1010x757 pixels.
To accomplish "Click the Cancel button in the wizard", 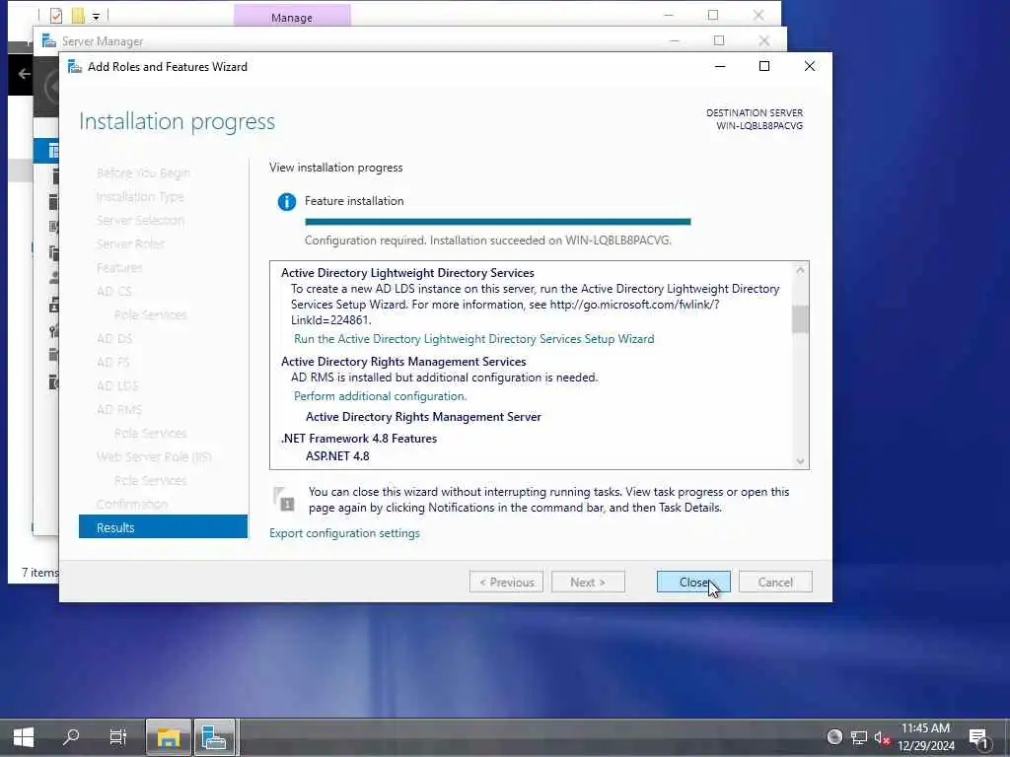I will coord(775,582).
